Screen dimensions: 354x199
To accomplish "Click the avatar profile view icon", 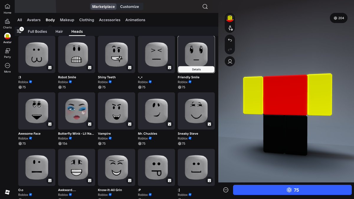I will coord(230,61).
